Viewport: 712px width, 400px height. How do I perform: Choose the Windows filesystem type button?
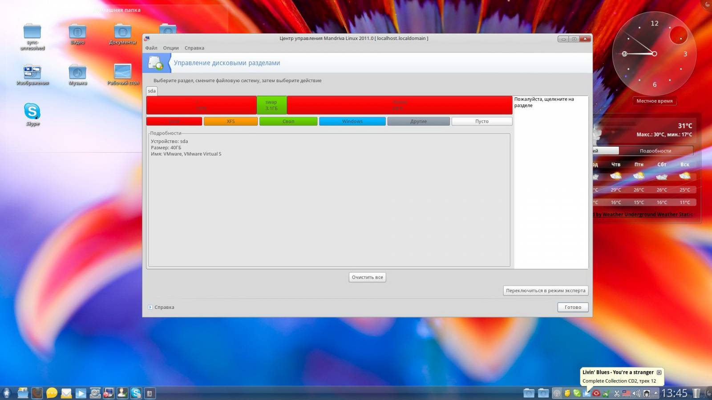(x=352, y=121)
